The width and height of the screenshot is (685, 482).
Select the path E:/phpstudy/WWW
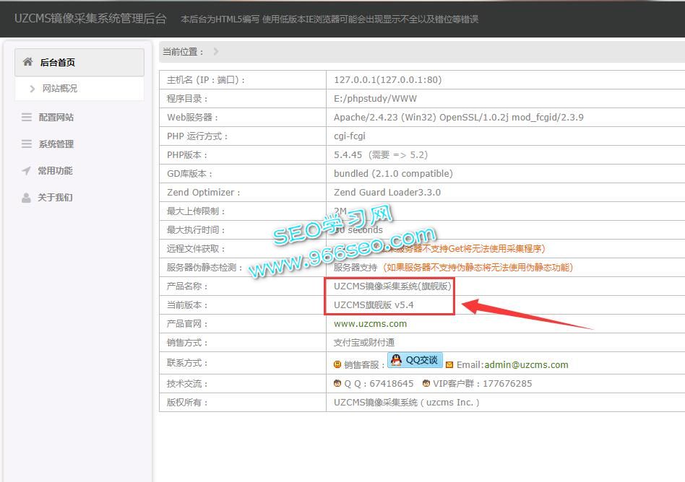pyautogui.click(x=375, y=99)
